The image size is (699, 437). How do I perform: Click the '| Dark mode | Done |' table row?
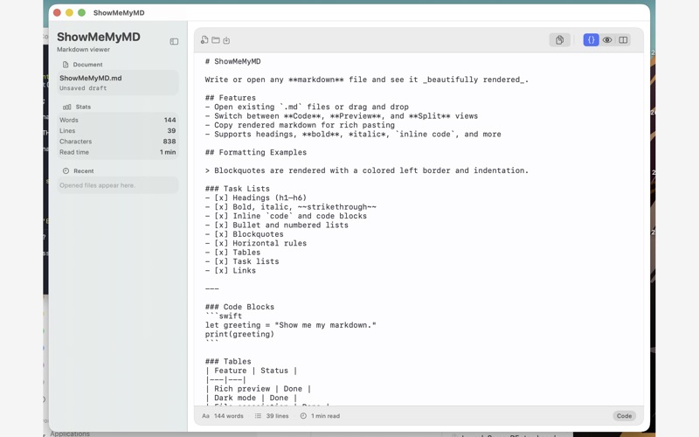(x=251, y=398)
